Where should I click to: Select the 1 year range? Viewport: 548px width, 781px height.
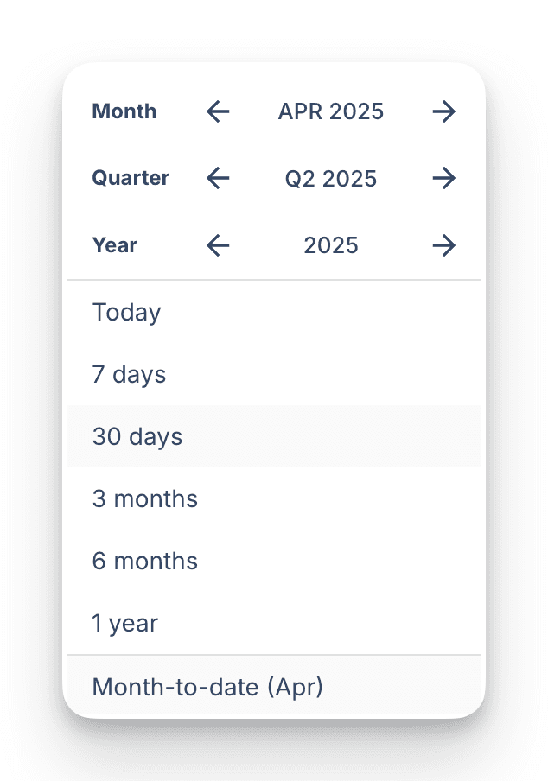point(125,623)
